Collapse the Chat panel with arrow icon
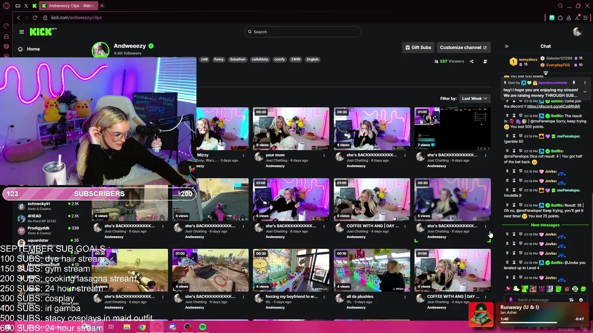 point(506,46)
